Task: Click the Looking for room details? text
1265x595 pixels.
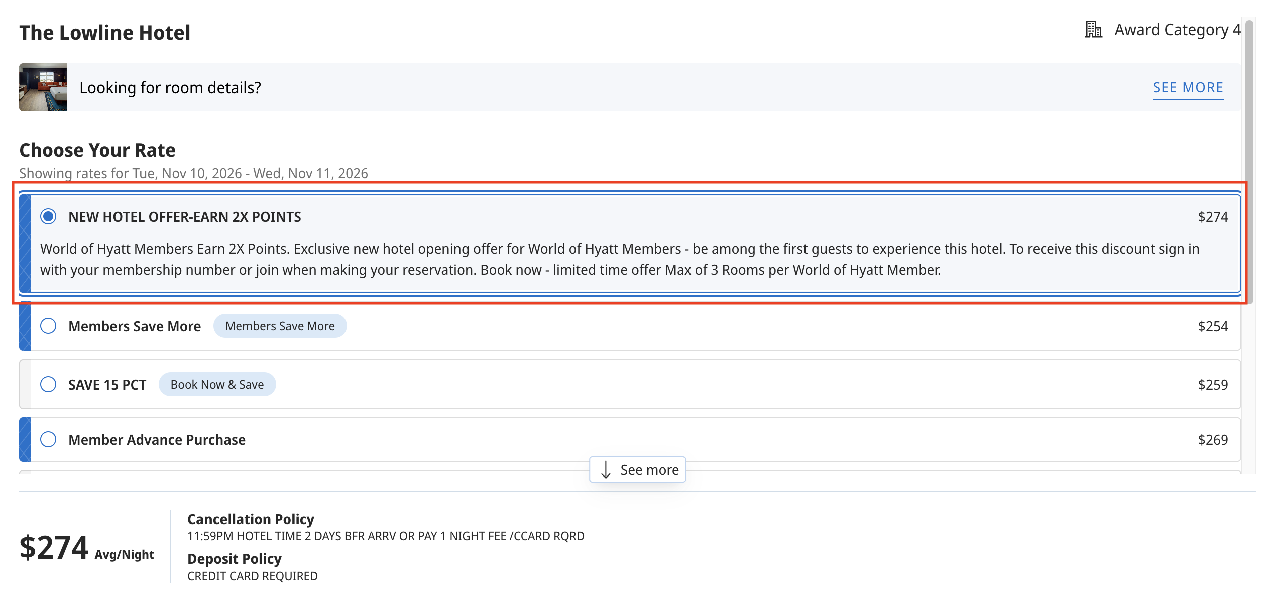Action: pyautogui.click(x=170, y=88)
